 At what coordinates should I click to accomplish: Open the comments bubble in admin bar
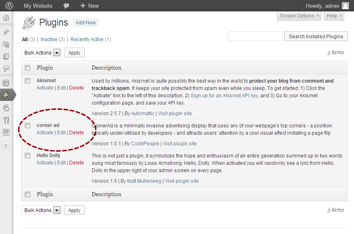pyautogui.click(x=66, y=6)
